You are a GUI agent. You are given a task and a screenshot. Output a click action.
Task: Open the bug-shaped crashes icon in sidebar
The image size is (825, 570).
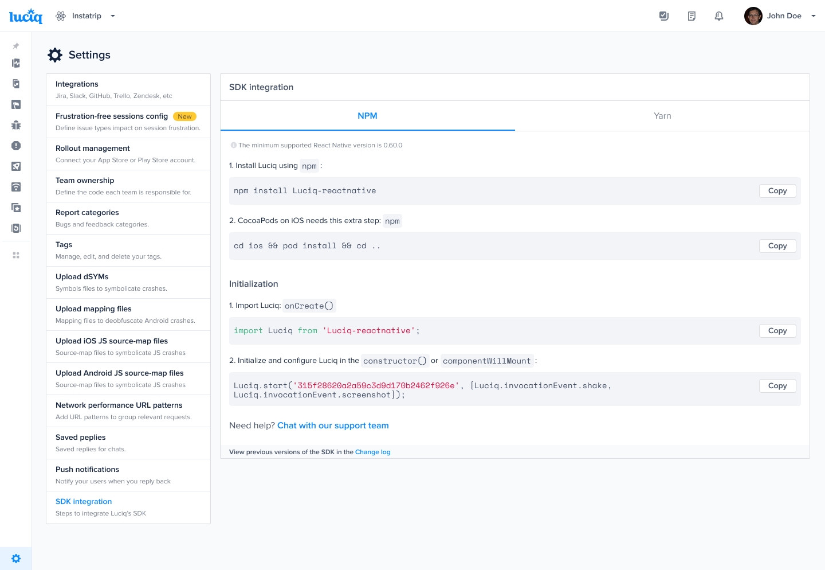pyautogui.click(x=16, y=125)
